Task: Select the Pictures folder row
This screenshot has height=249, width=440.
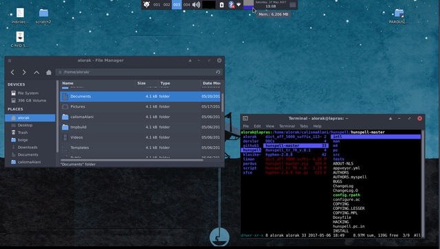Action: pyautogui.click(x=140, y=107)
